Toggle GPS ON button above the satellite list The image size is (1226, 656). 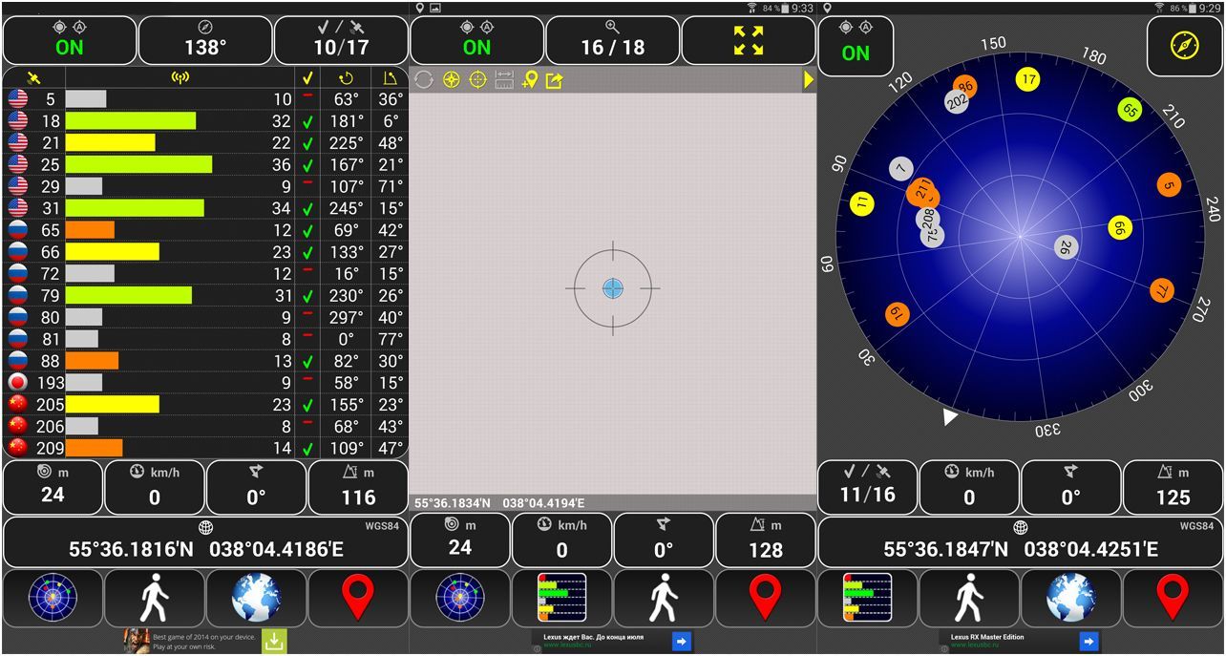[x=70, y=40]
